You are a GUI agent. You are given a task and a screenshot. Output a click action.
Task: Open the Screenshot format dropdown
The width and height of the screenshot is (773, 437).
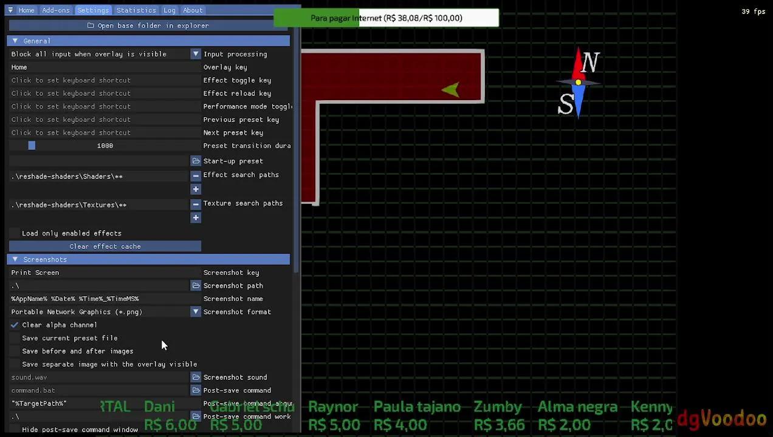(x=196, y=312)
